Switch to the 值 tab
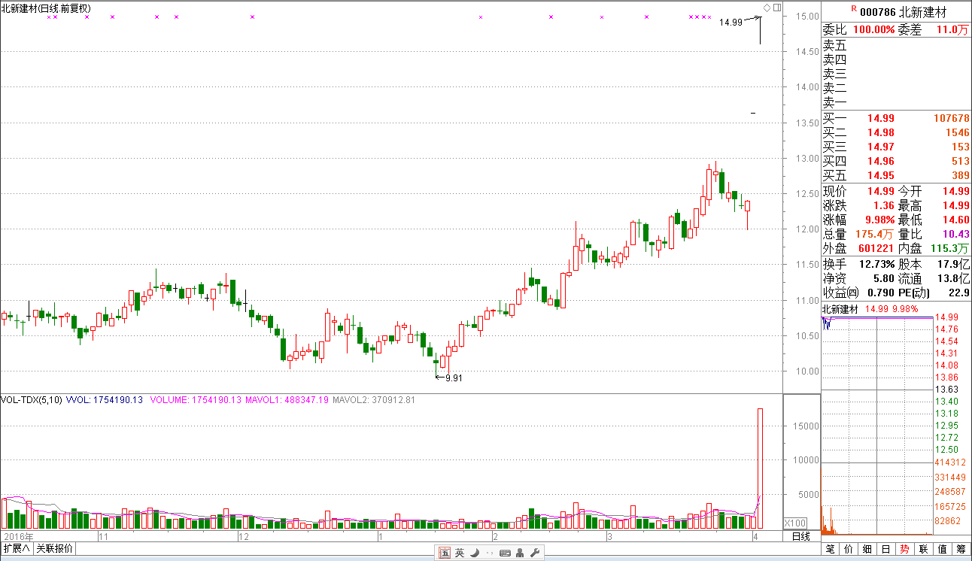 point(943,550)
